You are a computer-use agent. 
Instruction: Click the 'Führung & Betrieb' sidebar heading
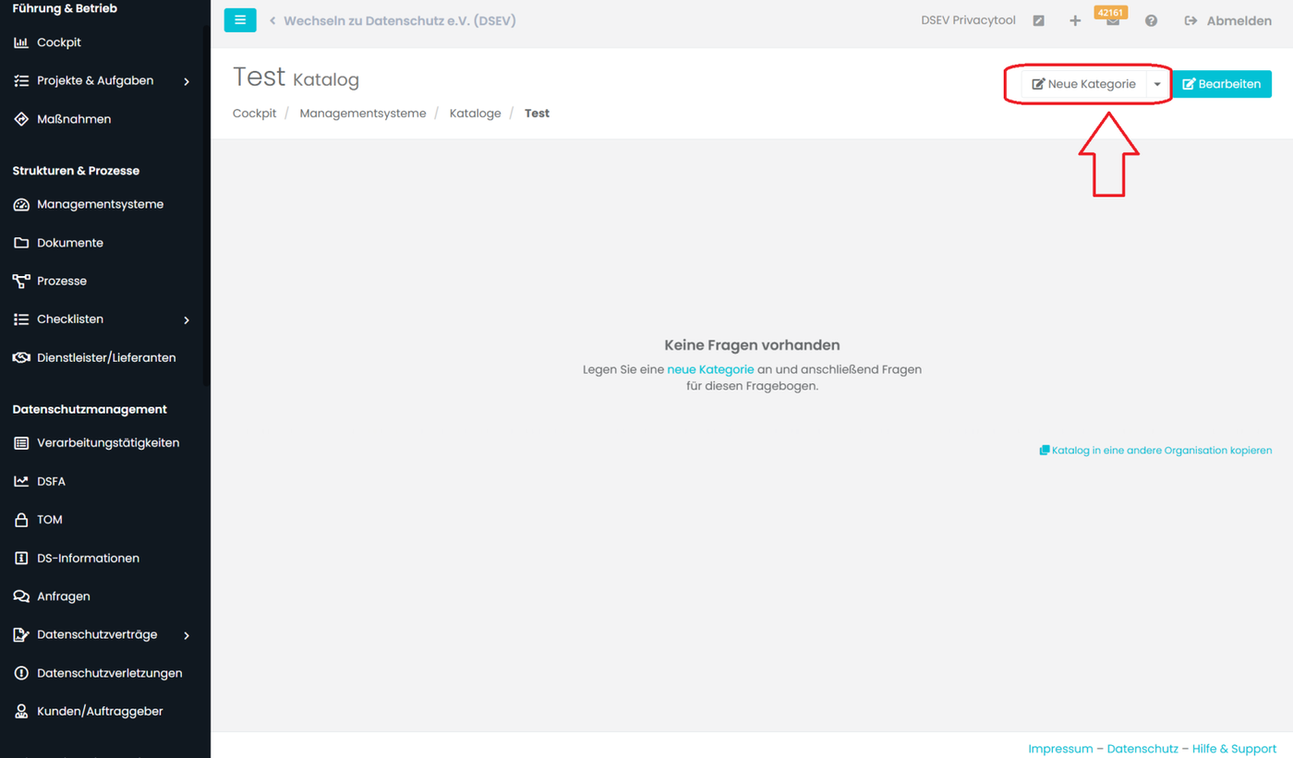coord(65,8)
